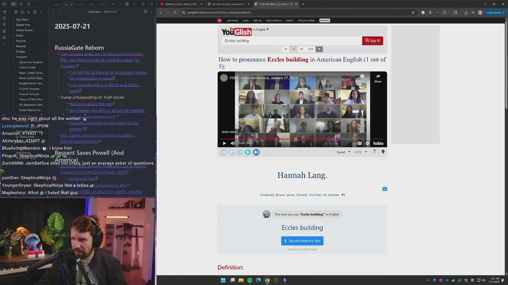Rewind five seconds in YouGlish
This screenshot has width=508, height=285.
point(232,152)
